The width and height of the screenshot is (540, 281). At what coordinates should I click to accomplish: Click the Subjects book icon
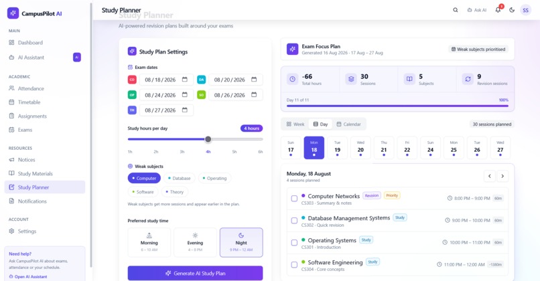pyautogui.click(x=409, y=79)
